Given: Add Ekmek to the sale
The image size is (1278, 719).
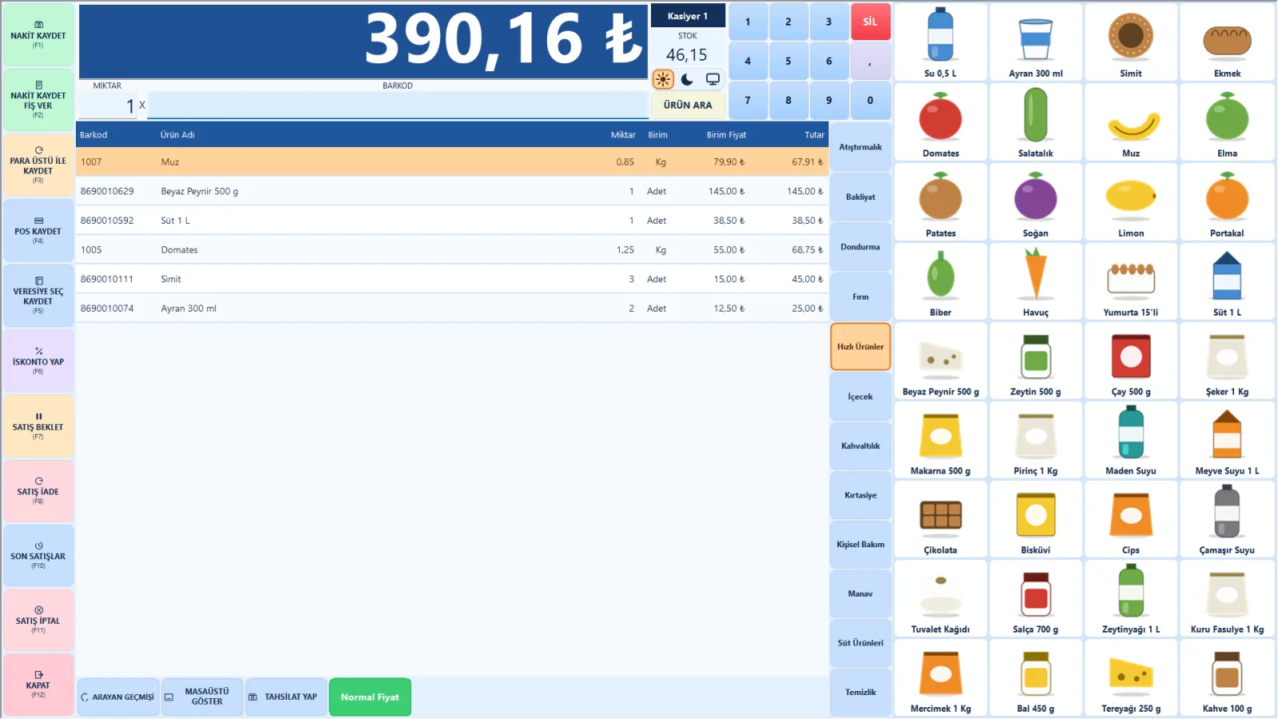Looking at the screenshot, I should click(x=1227, y=42).
